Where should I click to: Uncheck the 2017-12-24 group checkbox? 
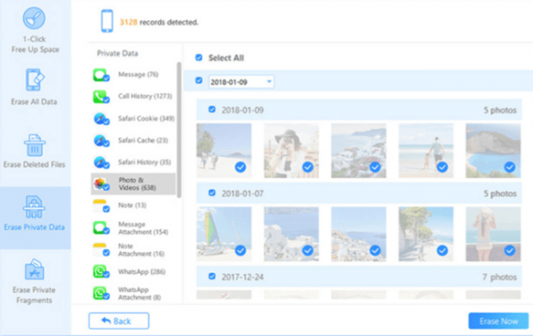211,276
